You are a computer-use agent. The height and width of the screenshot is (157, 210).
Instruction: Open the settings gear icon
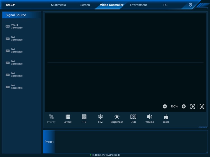(x=190, y=5)
